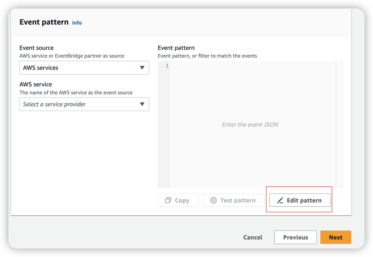Click the gear icon on Test pattern
The image size is (373, 257).
pos(213,200)
